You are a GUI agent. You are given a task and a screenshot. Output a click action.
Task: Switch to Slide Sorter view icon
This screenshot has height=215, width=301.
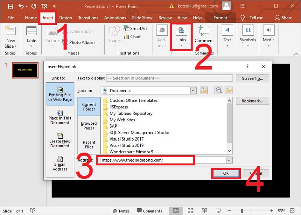tap(190, 211)
